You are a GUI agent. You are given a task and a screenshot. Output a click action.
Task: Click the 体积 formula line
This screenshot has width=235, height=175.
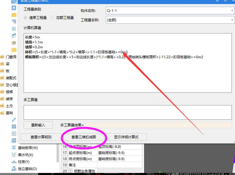tap(76, 52)
